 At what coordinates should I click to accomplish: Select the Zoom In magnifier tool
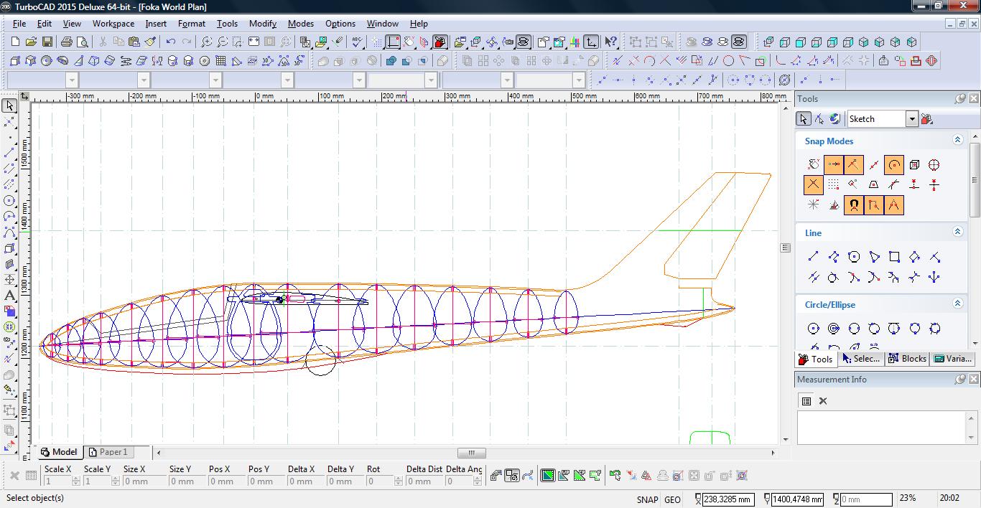207,42
